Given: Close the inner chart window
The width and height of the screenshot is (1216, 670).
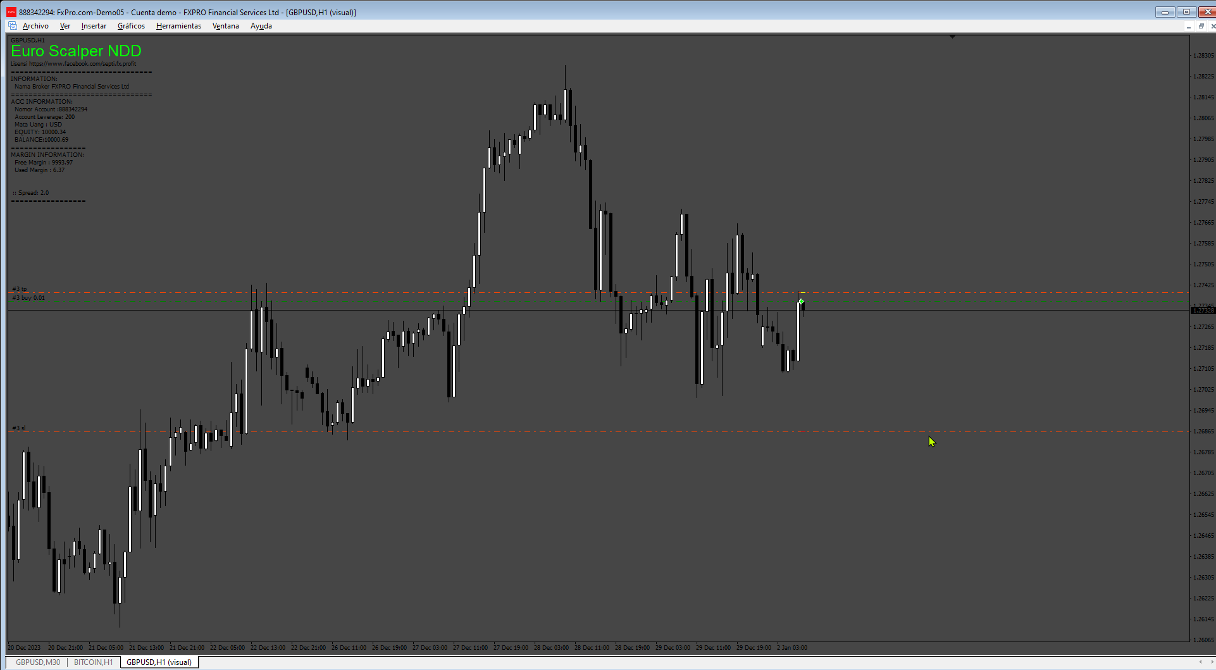Looking at the screenshot, I should 1212,26.
